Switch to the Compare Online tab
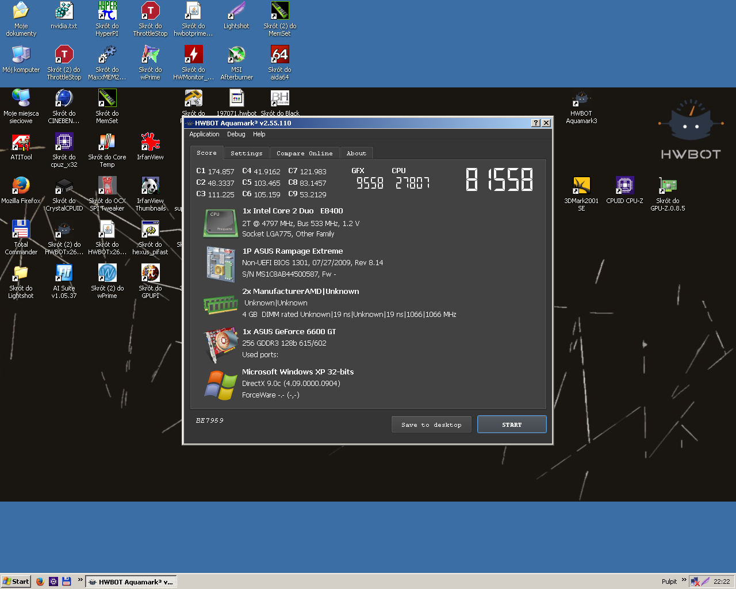 304,153
